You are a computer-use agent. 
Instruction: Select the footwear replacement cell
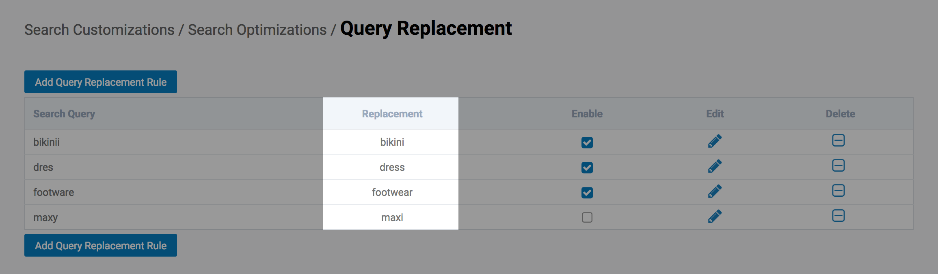pos(392,192)
